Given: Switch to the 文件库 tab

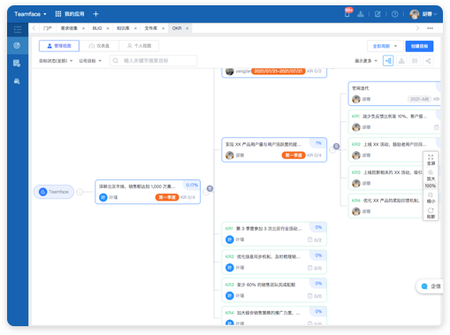Looking at the screenshot, I should [150, 28].
